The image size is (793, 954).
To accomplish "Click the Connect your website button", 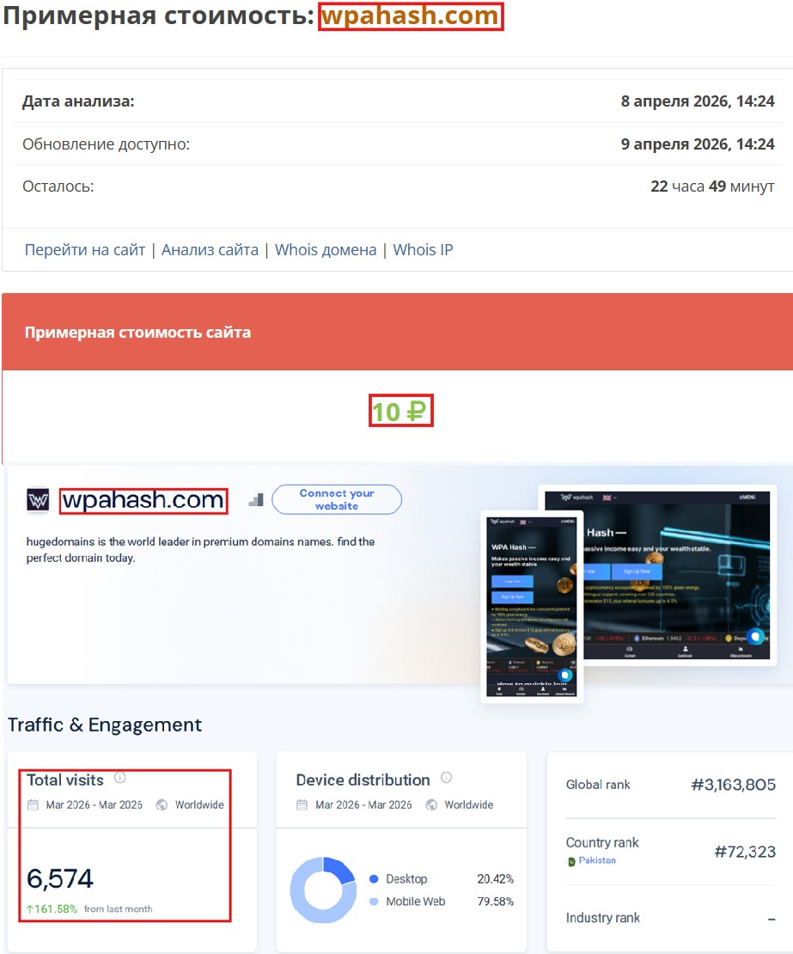I will pos(336,499).
